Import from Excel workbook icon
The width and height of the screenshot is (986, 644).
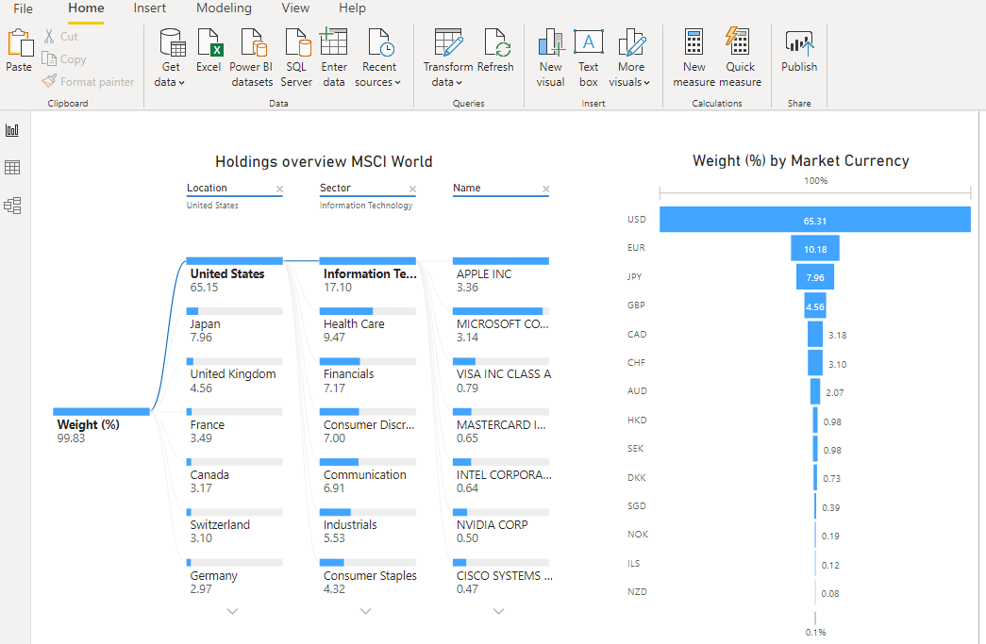pyautogui.click(x=209, y=50)
